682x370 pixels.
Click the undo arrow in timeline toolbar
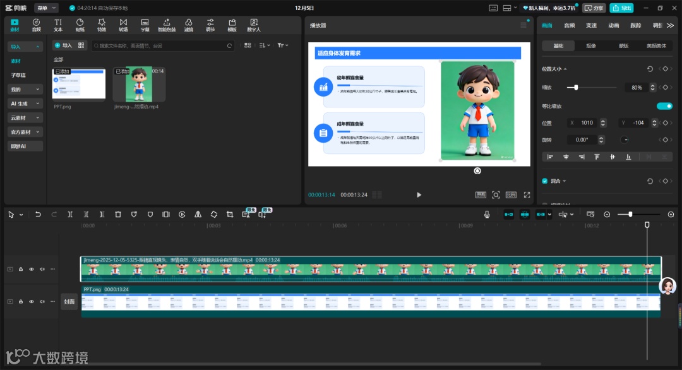point(38,215)
